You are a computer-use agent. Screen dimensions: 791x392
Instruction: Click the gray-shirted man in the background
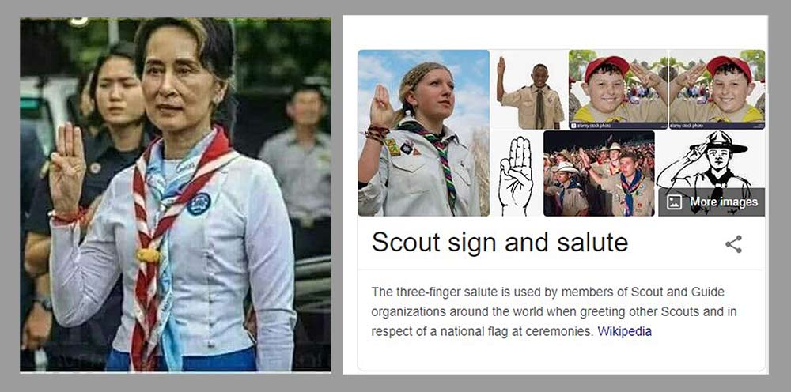[x=297, y=161]
